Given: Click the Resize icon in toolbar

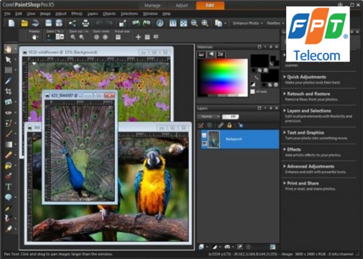Looking at the screenshot, I should 122,23.
